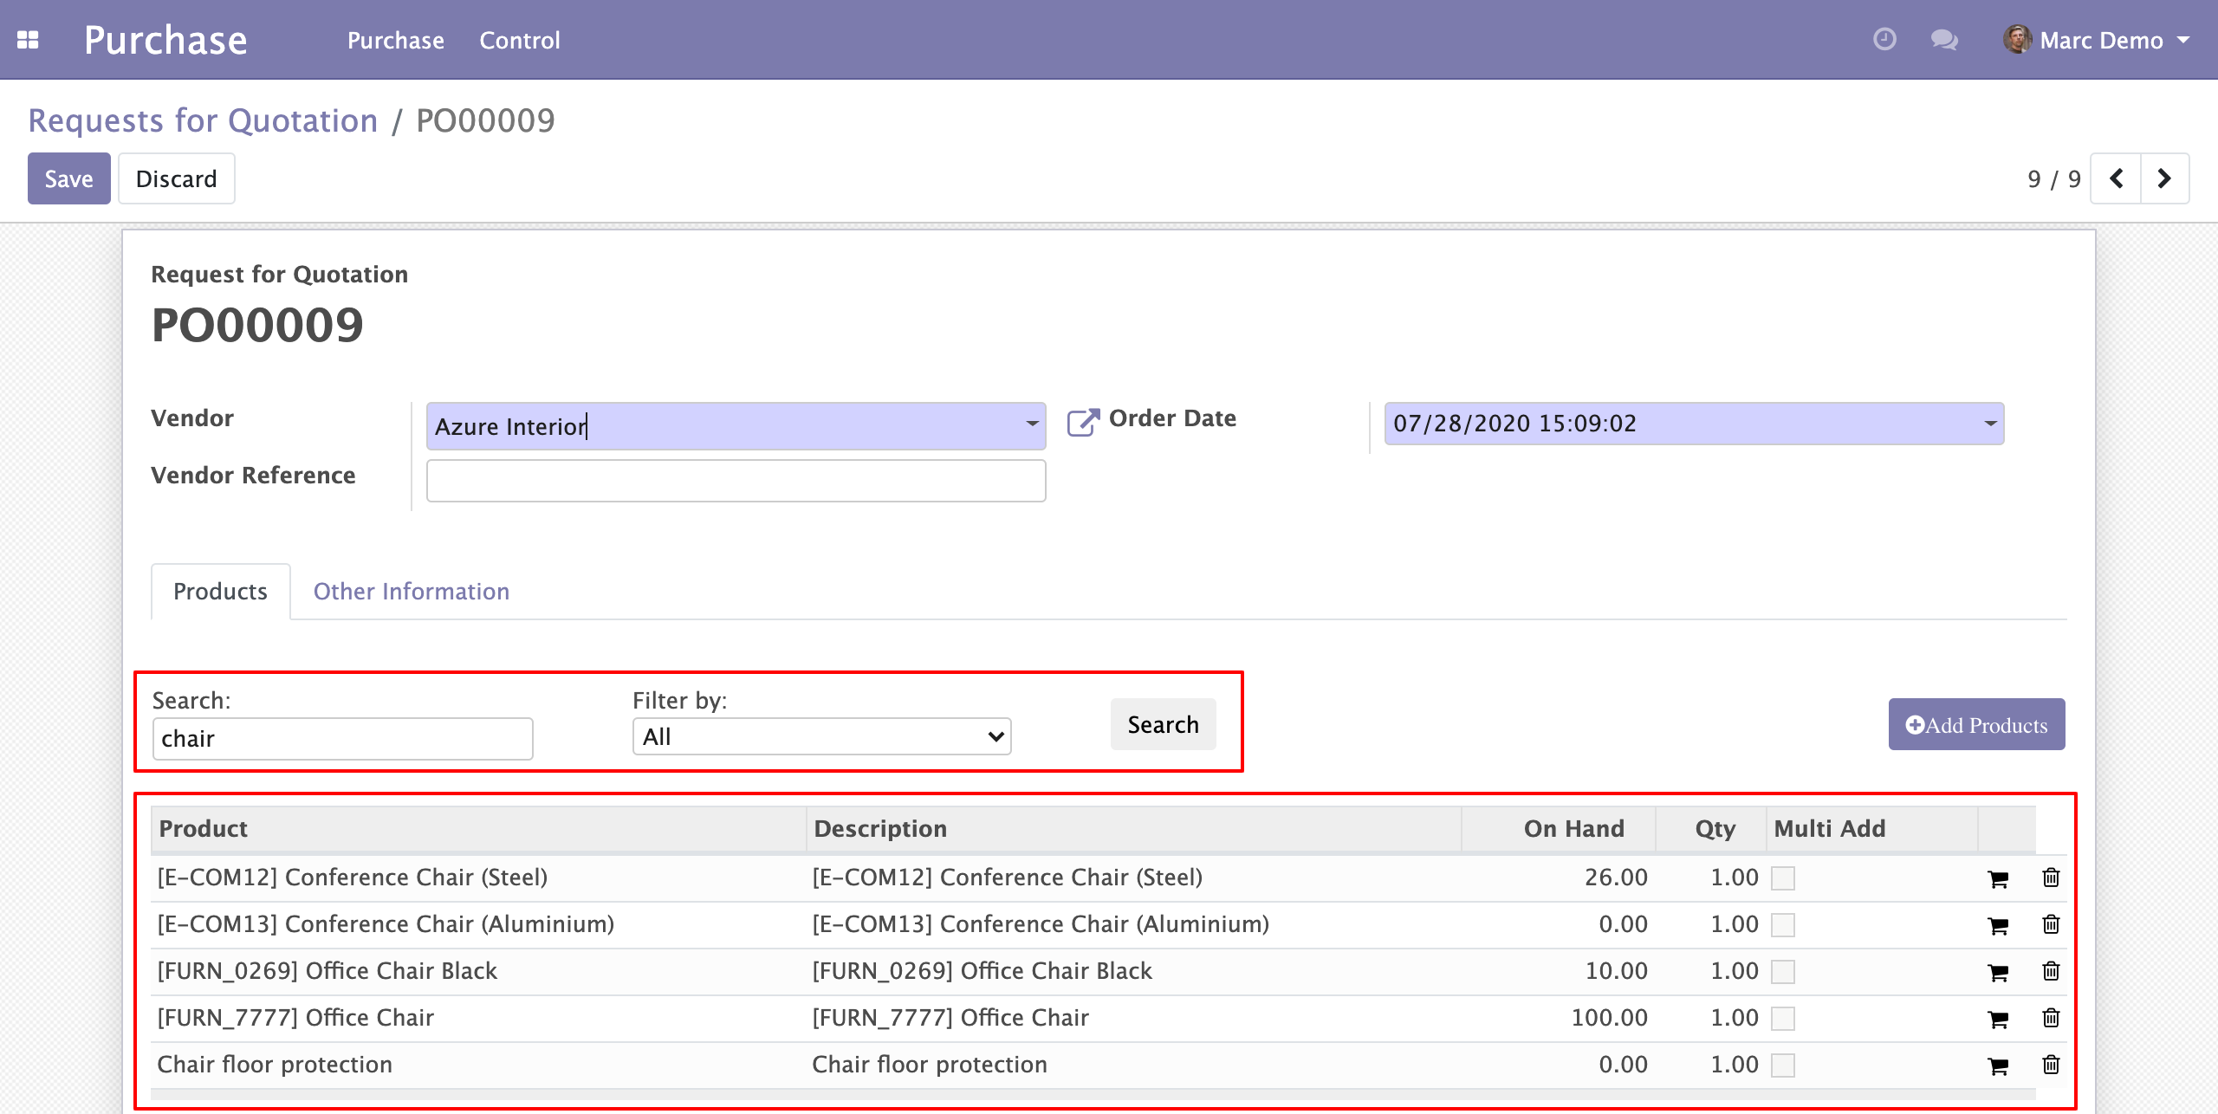Image resolution: width=2218 pixels, height=1114 pixels.
Task: Open the conversations chat icon
Action: pyautogui.click(x=1943, y=40)
